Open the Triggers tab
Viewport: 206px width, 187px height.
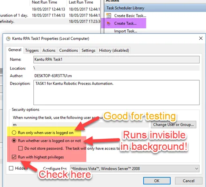coord(32,51)
